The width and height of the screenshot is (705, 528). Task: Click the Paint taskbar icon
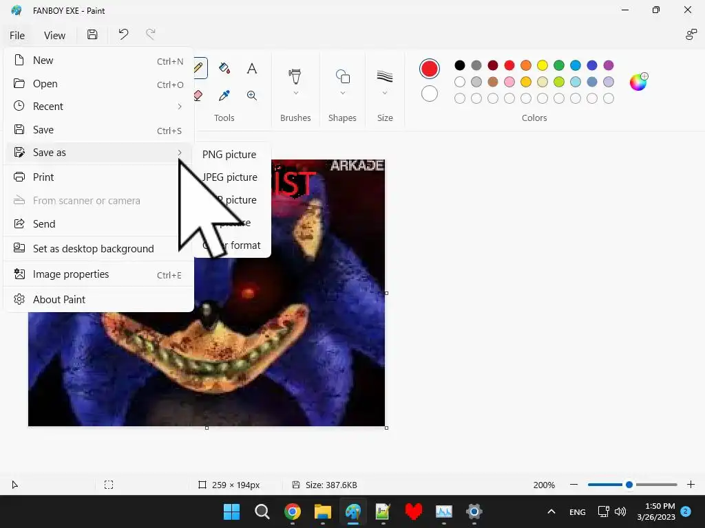tap(353, 511)
